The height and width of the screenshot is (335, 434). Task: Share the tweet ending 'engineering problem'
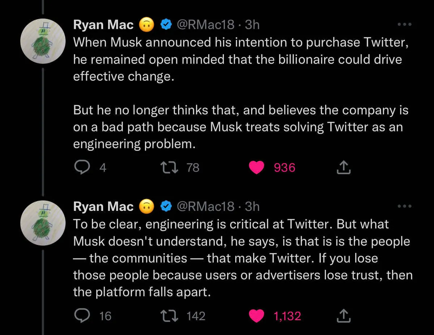pos(344,167)
